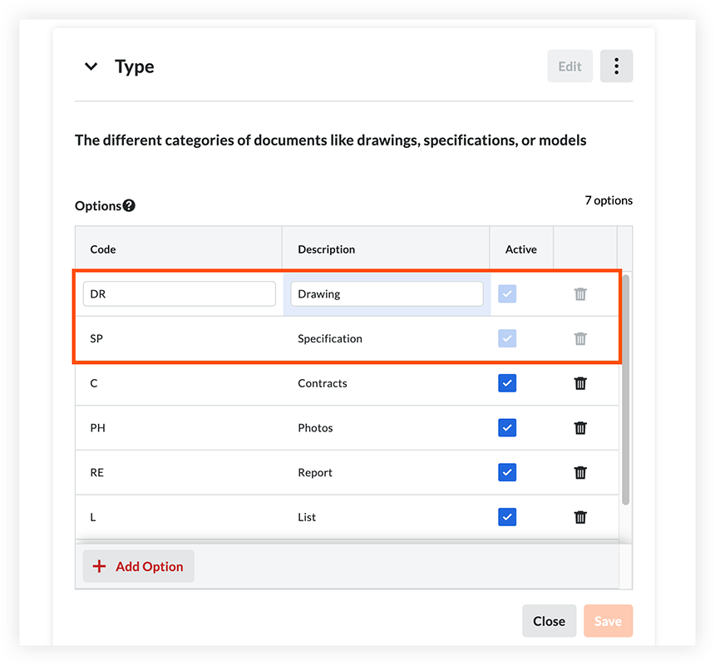Delete the Drawing option trash icon
This screenshot has height=665, width=715.
click(580, 294)
